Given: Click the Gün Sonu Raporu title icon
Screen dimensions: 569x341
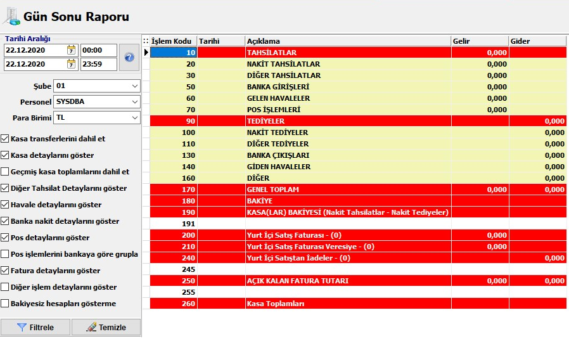Looking at the screenshot, I should tap(11, 16).
